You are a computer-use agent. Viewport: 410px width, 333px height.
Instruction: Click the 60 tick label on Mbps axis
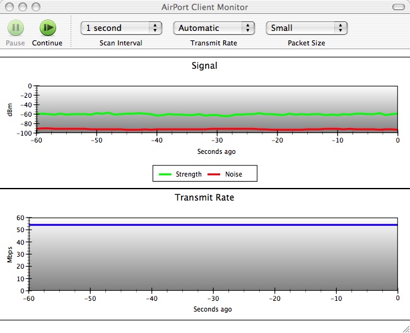coord(20,218)
